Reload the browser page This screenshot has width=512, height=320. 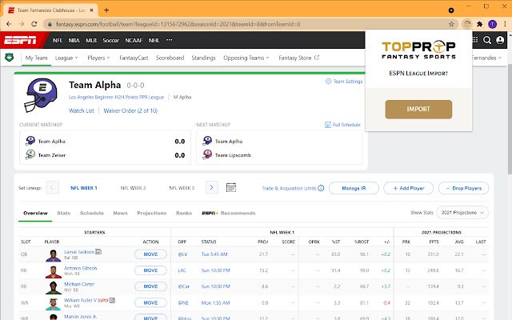[34, 24]
